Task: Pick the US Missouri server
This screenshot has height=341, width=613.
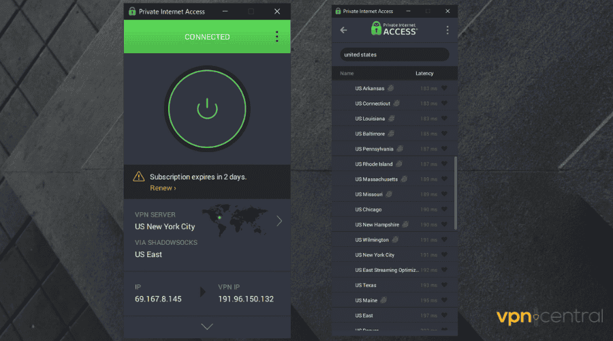Action: pos(393,194)
